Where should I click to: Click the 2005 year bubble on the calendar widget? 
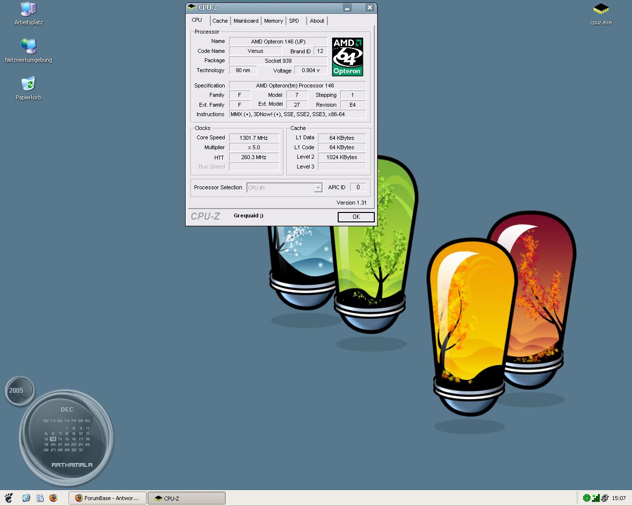click(20, 391)
